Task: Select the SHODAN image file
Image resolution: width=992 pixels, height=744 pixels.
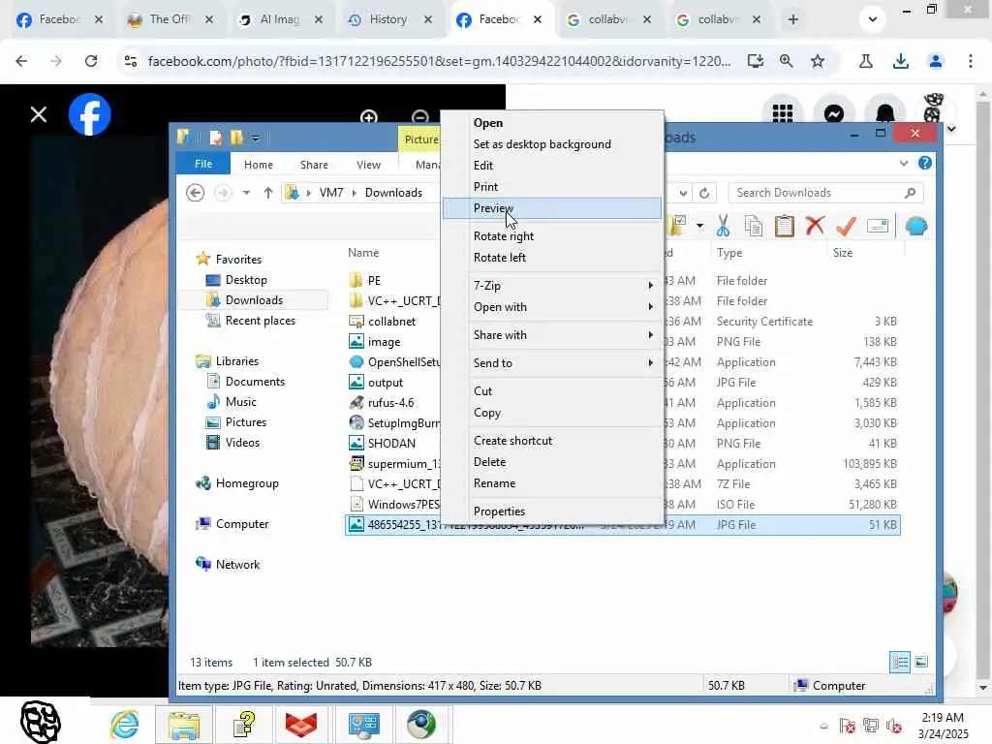Action: (x=391, y=443)
